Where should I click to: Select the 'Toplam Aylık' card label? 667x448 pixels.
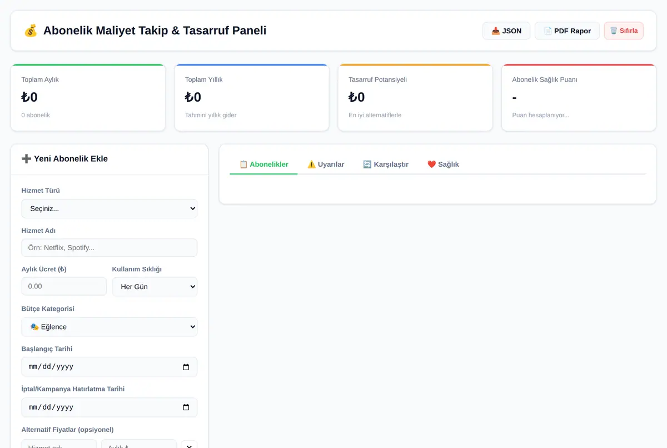[x=40, y=79]
